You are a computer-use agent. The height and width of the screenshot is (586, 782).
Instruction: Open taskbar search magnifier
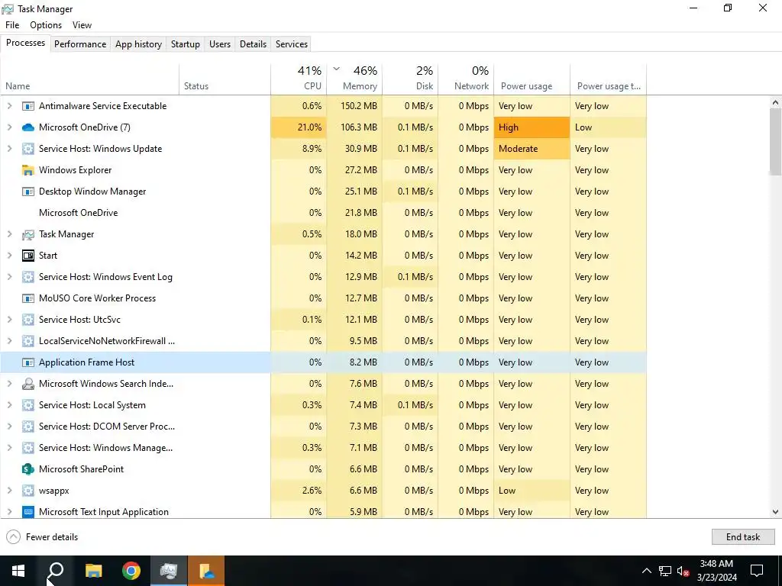55,571
